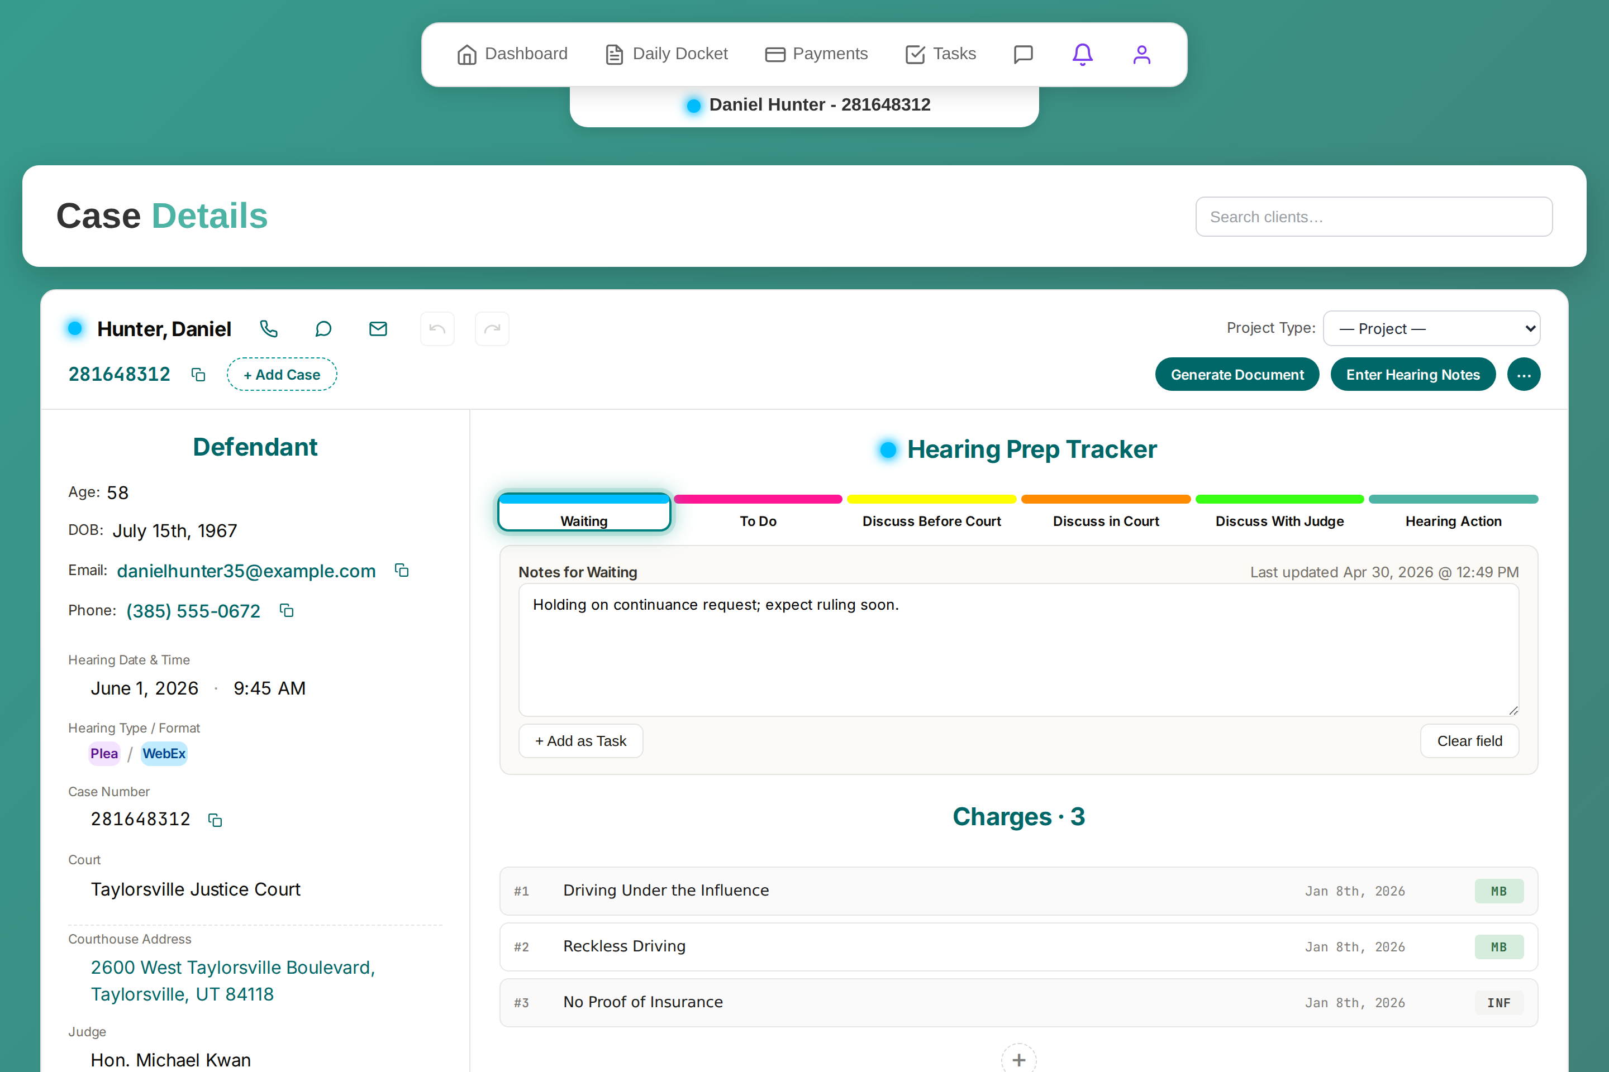The width and height of the screenshot is (1609, 1072).
Task: Email client via envelope icon
Action: coord(378,329)
